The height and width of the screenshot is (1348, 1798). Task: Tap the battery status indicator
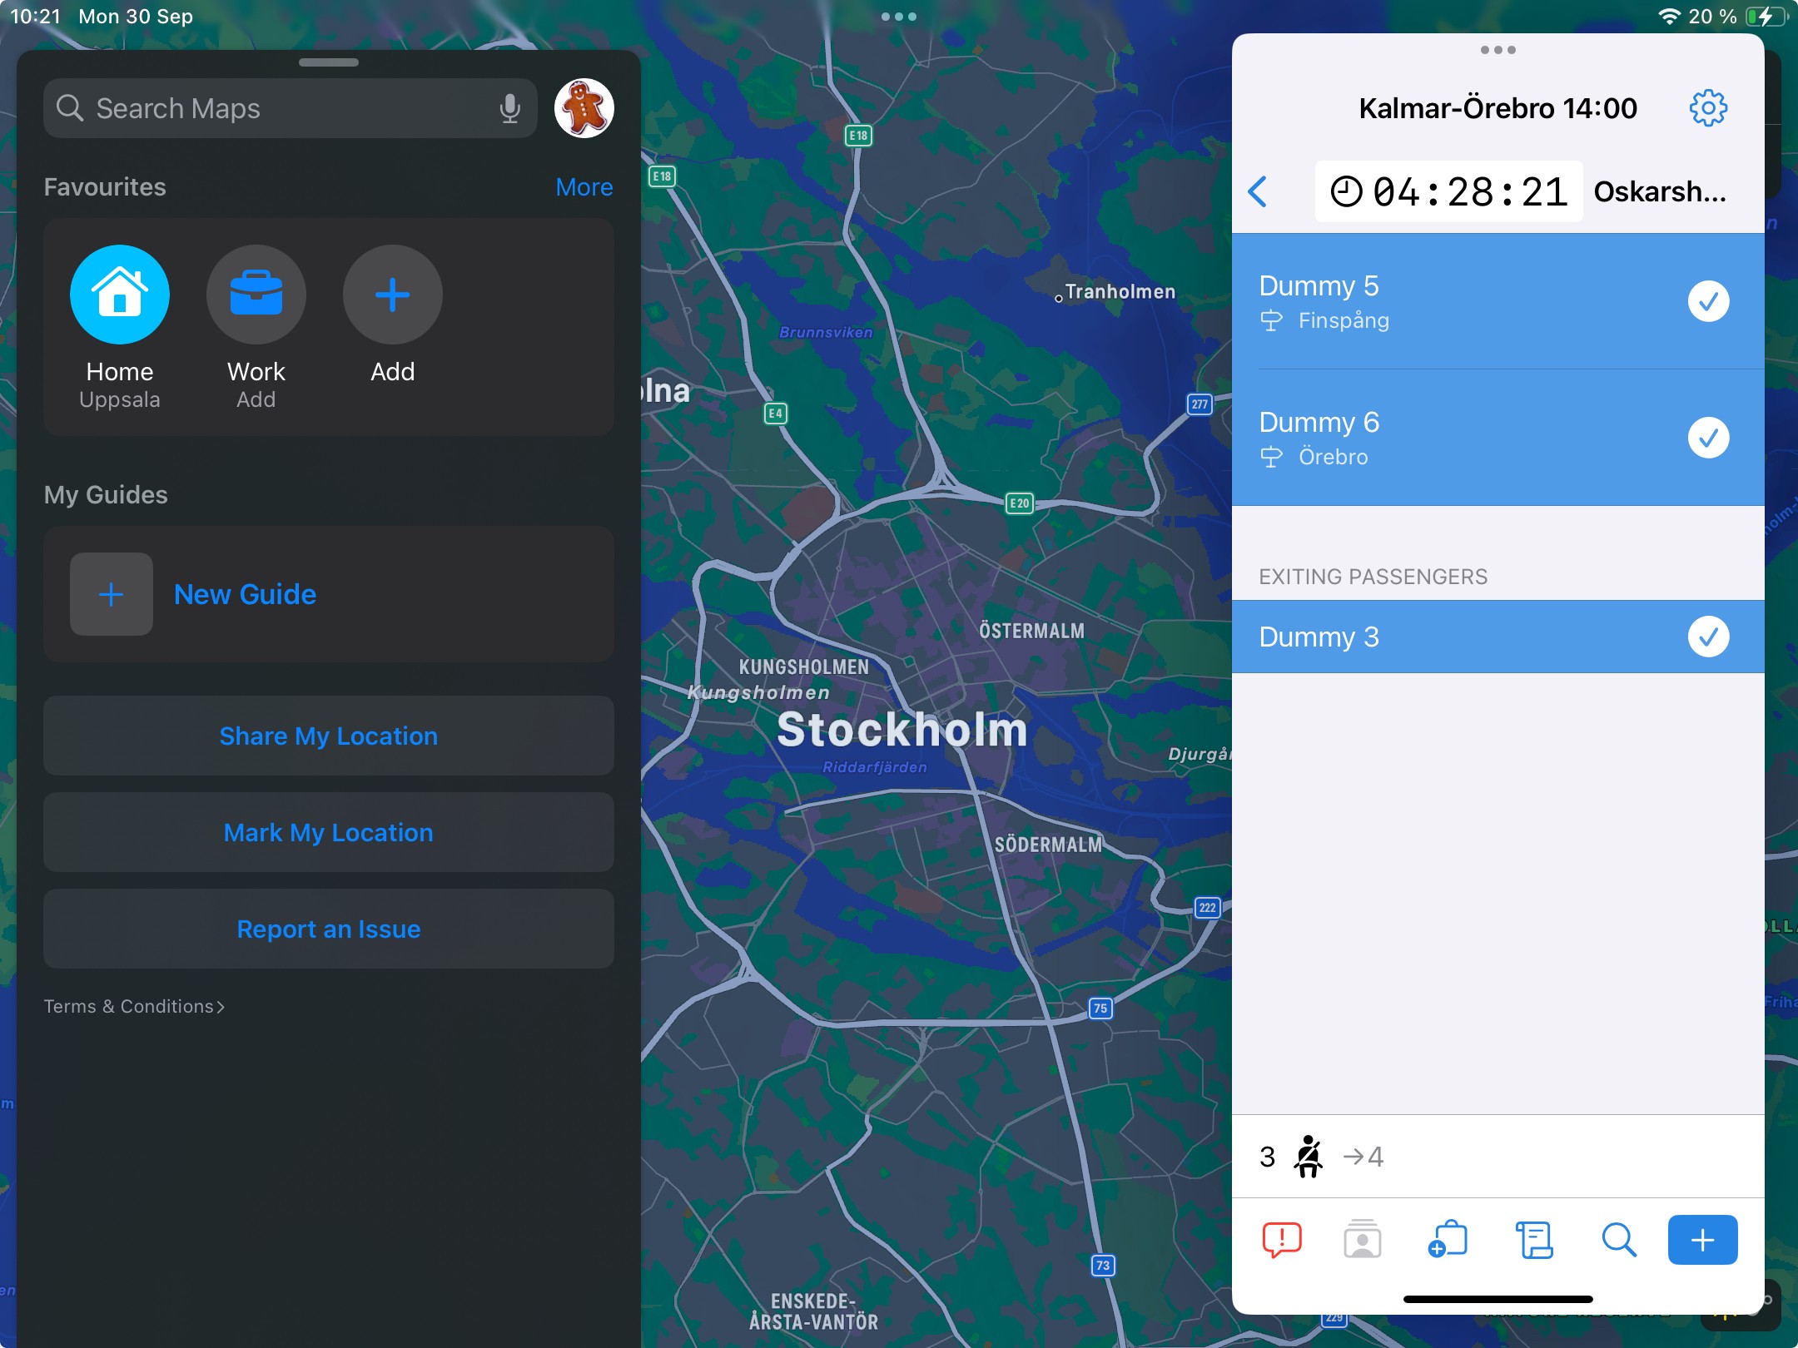point(1766,17)
